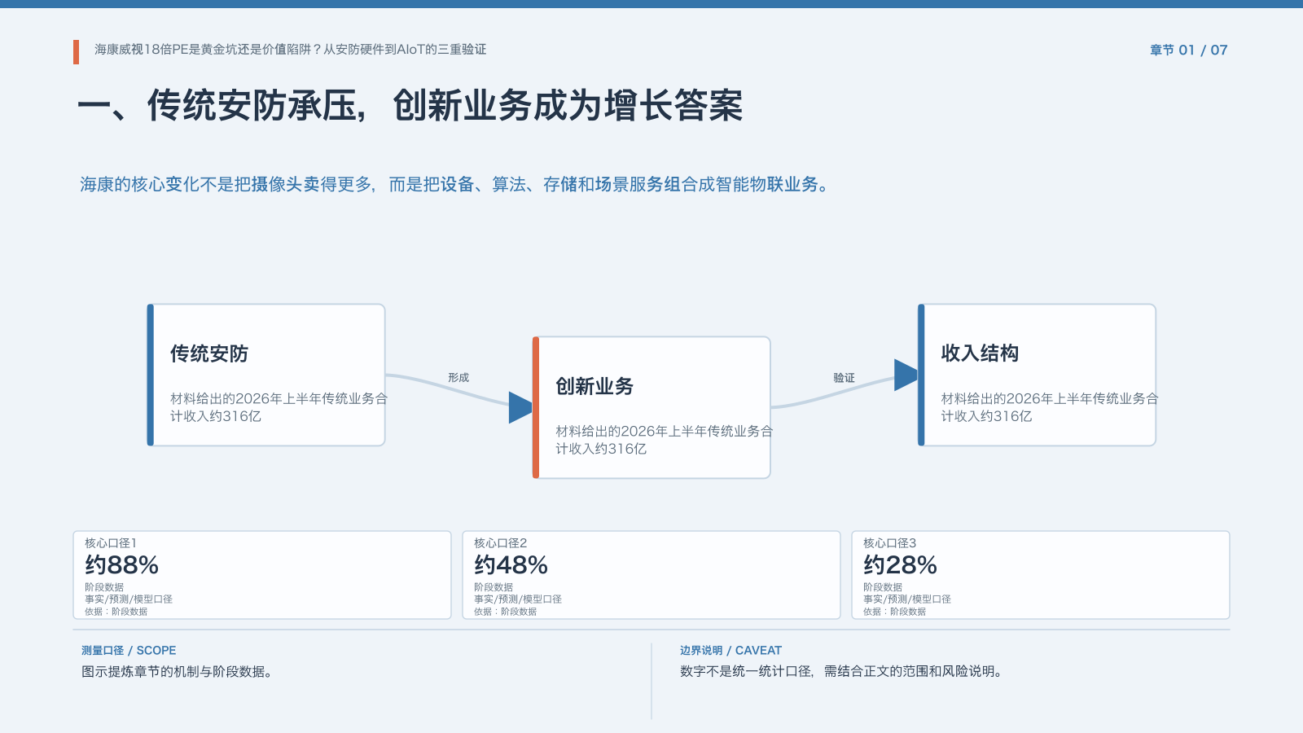Viewport: 1303px width, 733px height.
Task: Click the description text inside 创新业务 card
Action: (x=664, y=440)
